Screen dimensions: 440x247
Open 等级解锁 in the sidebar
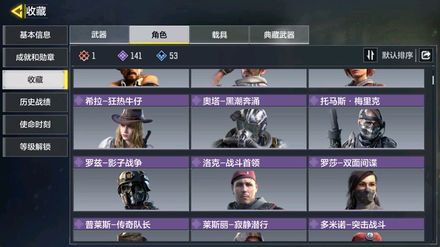pos(35,147)
